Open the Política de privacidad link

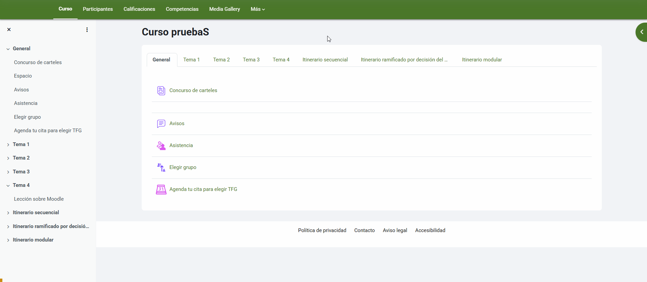[322, 230]
